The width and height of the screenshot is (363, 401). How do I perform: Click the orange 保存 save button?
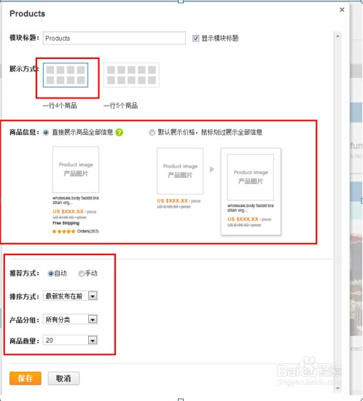pyautogui.click(x=26, y=378)
